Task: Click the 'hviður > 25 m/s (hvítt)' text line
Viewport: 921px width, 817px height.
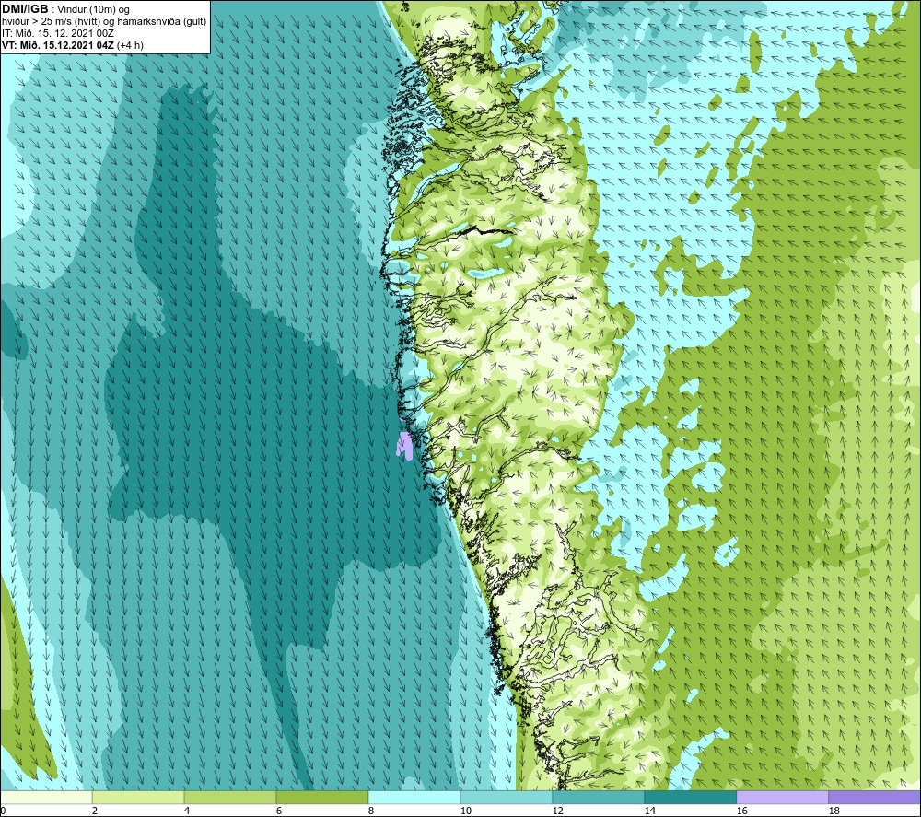Action: point(104,22)
